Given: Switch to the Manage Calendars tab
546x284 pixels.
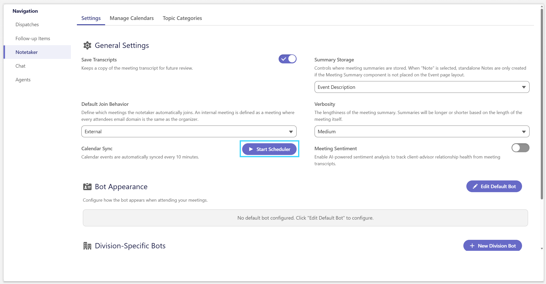Looking at the screenshot, I should [132, 18].
